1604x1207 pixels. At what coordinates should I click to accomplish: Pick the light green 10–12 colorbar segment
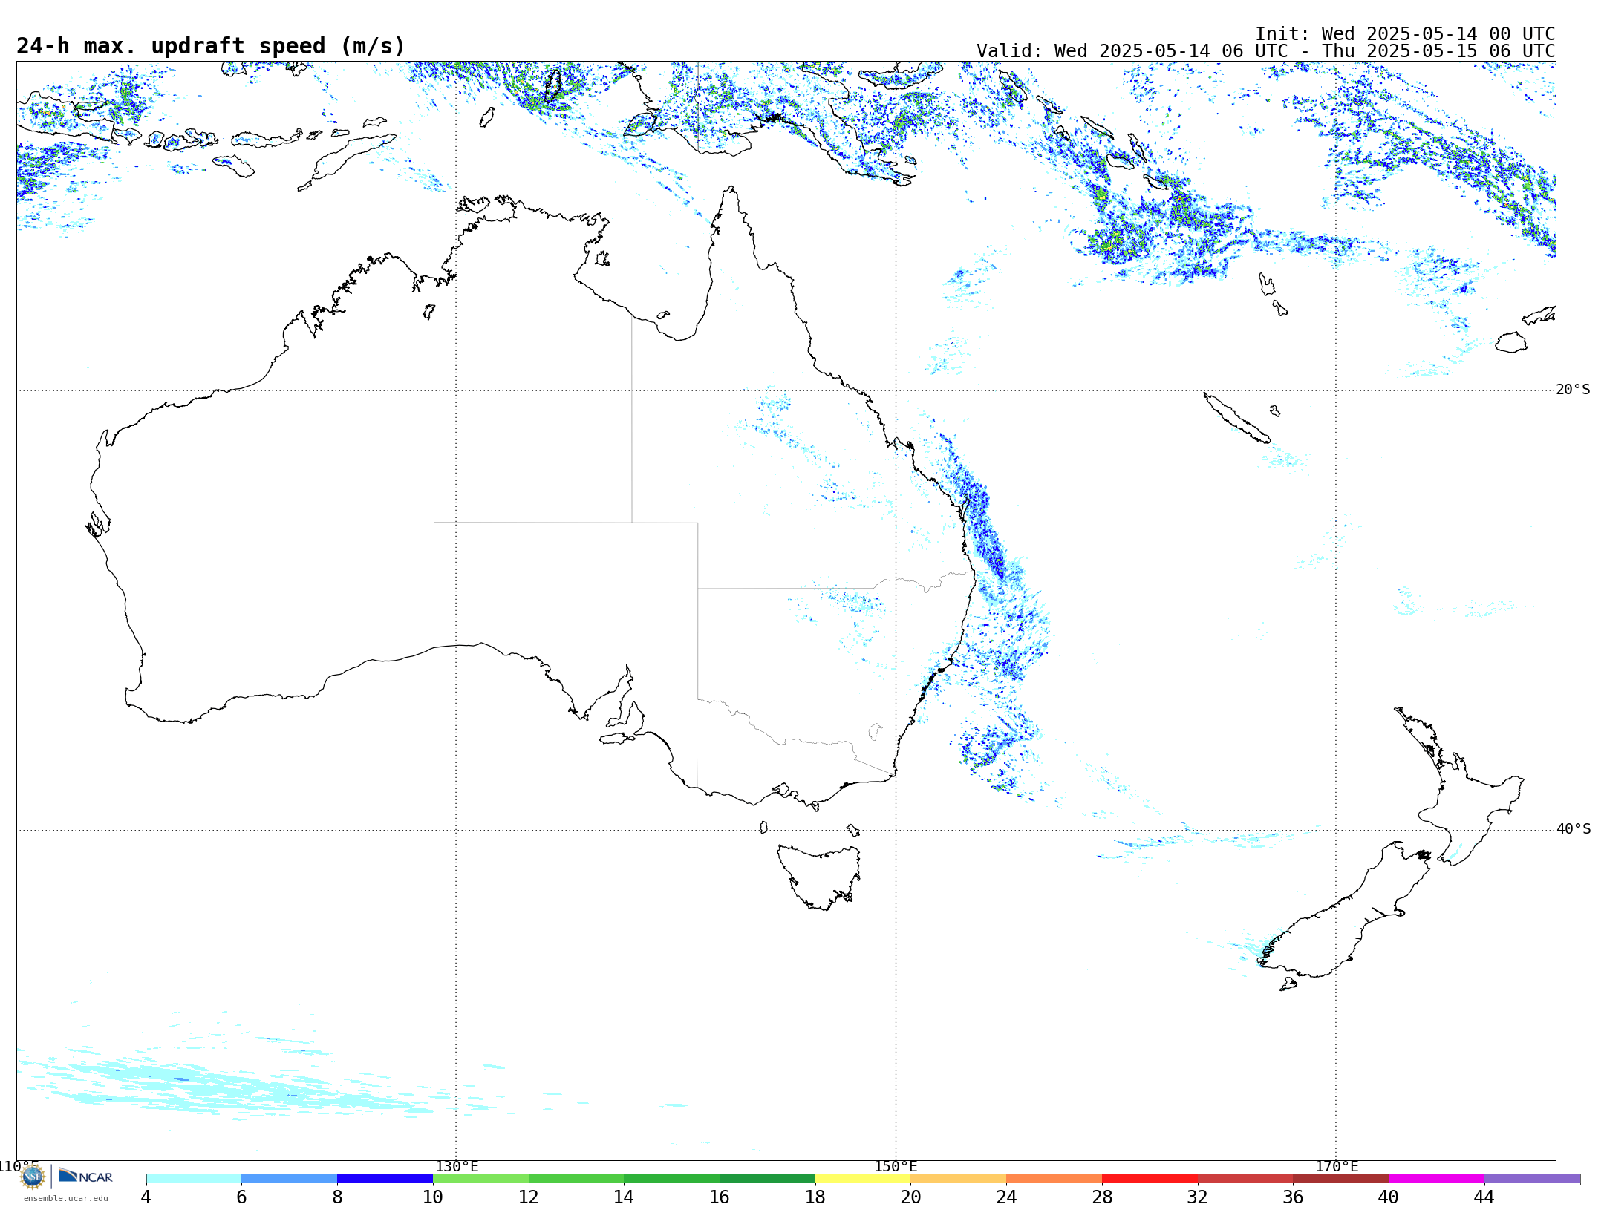pos(480,1179)
